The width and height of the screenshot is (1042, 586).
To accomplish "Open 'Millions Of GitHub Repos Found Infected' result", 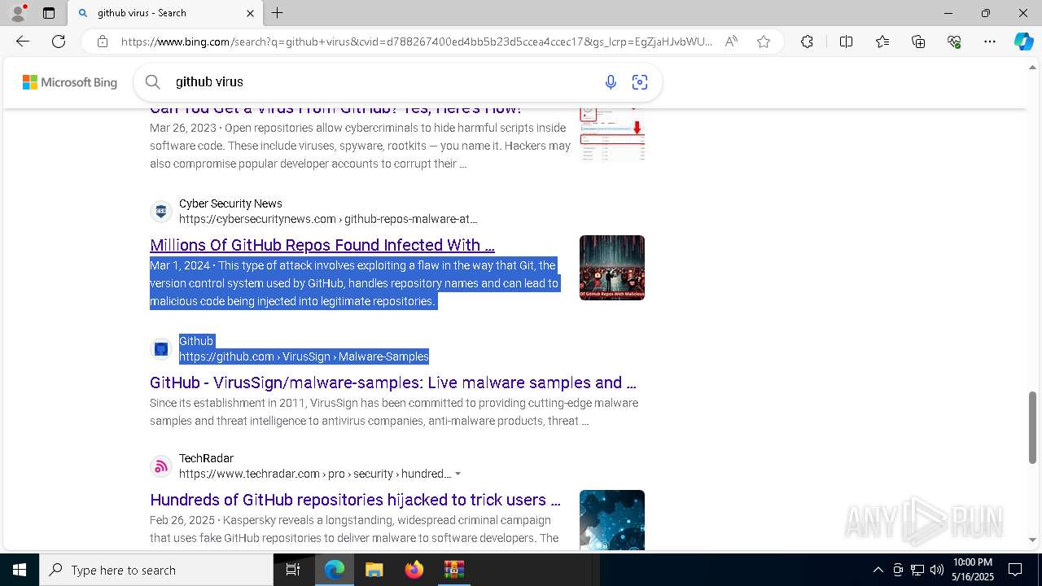I will coord(322,245).
